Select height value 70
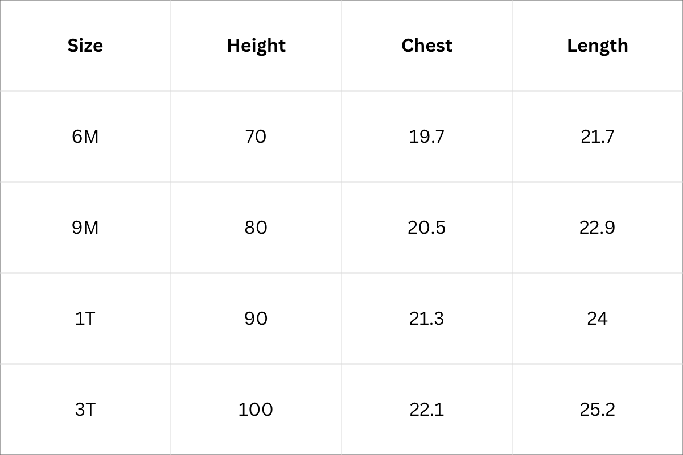Viewport: 683px width, 455px height. [x=256, y=136]
